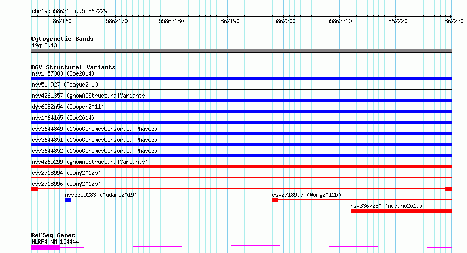Click the nsv4265299 gnomAD variant label
The image size is (467, 253).
tap(89, 162)
